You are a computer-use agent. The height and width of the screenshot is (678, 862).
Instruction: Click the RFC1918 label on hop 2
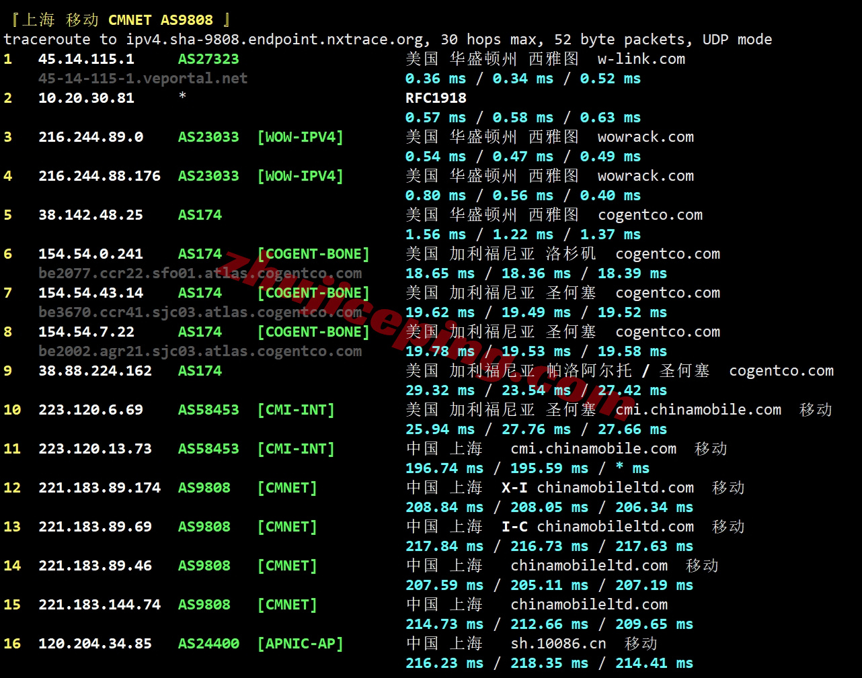pyautogui.click(x=436, y=98)
